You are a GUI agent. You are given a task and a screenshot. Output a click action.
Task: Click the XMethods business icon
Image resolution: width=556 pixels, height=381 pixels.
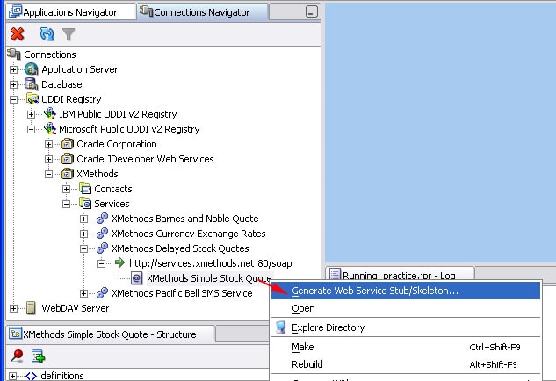click(68, 174)
